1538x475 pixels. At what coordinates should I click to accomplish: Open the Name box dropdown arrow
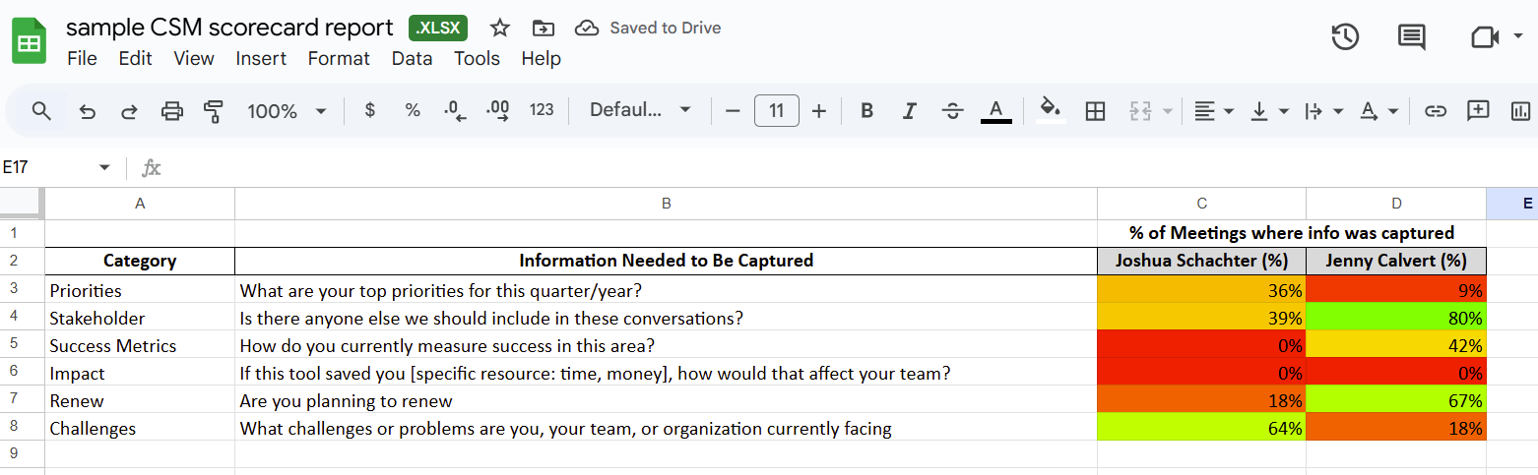click(x=104, y=168)
